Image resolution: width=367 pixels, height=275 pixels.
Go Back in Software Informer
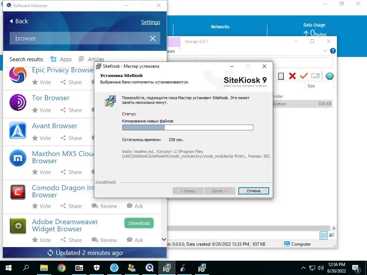point(19,21)
